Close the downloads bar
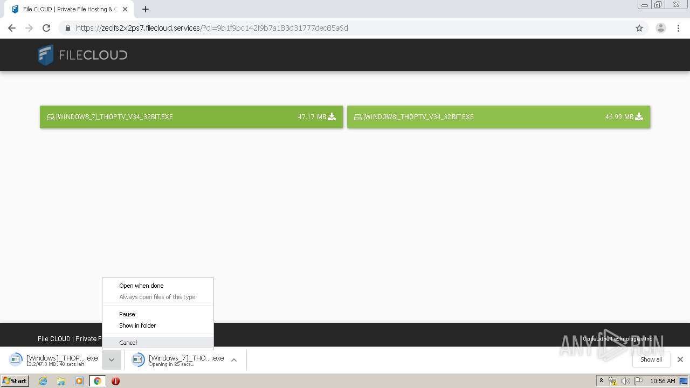The width and height of the screenshot is (690, 388). [680, 359]
